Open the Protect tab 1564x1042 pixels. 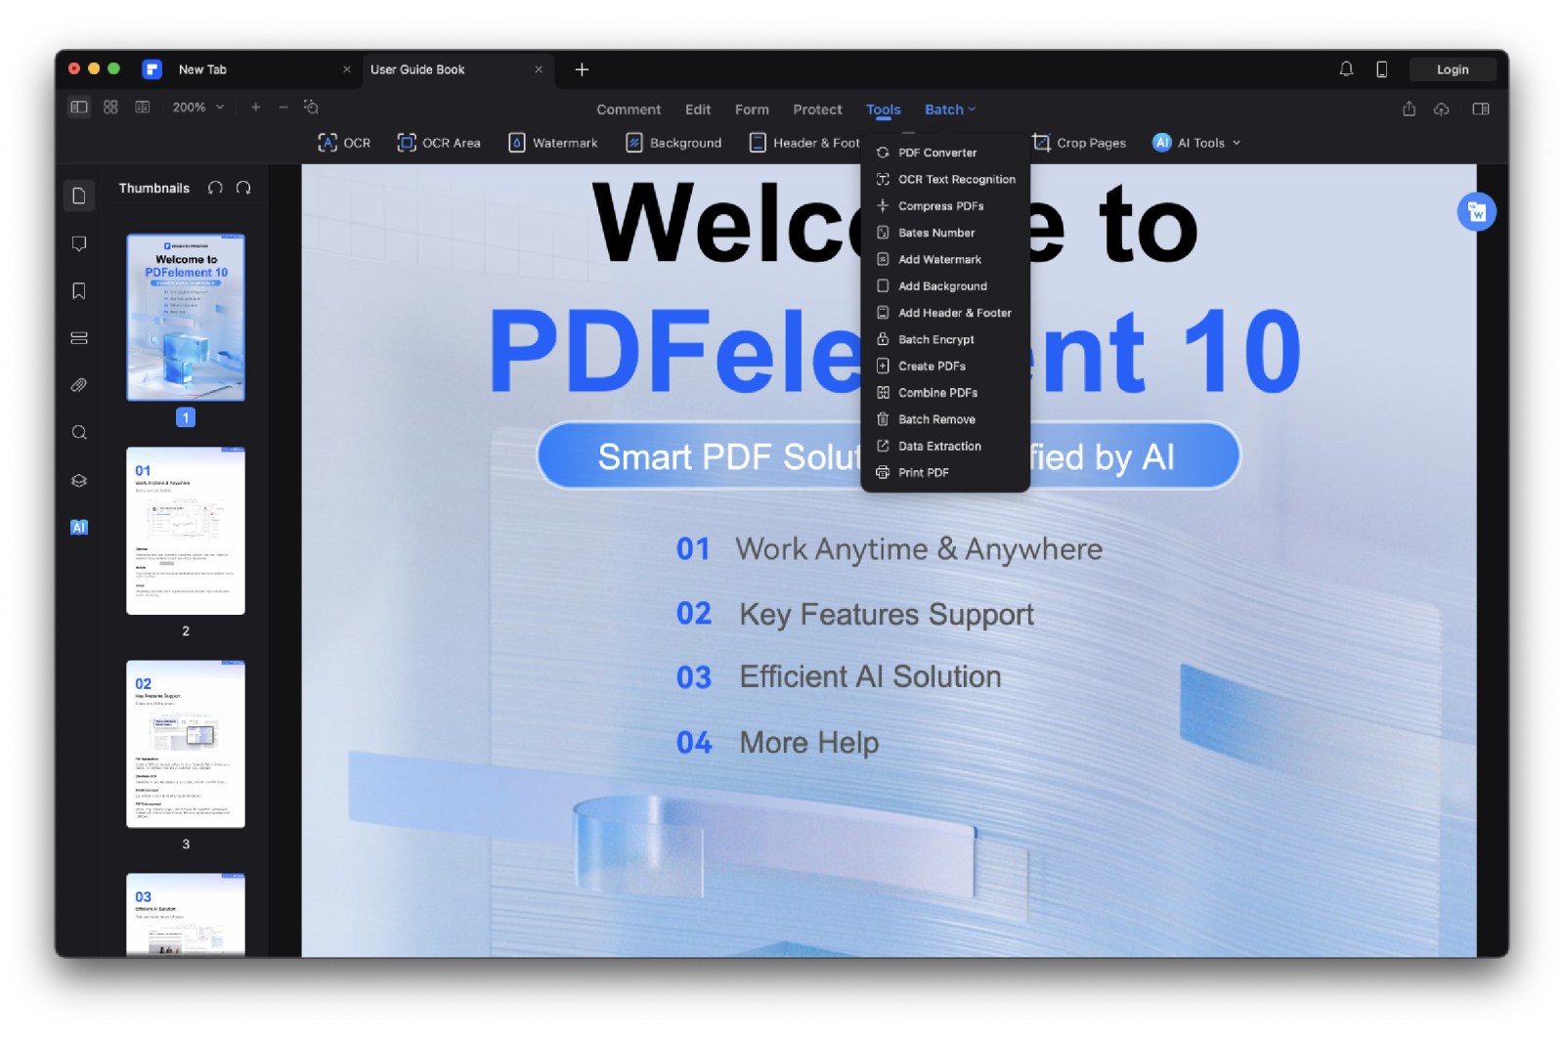pyautogui.click(x=817, y=109)
